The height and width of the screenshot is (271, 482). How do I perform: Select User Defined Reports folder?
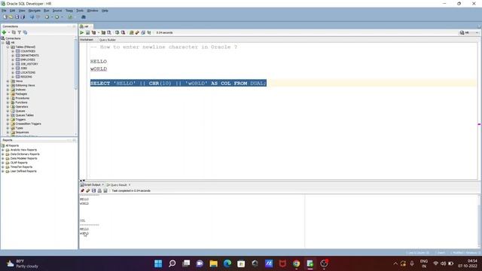pyautogui.click(x=23, y=171)
